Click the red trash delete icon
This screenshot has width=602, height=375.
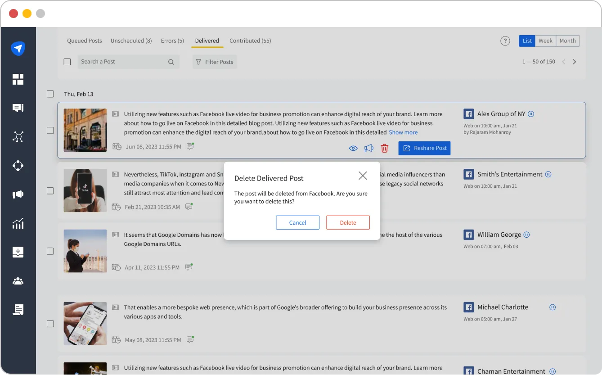point(384,148)
